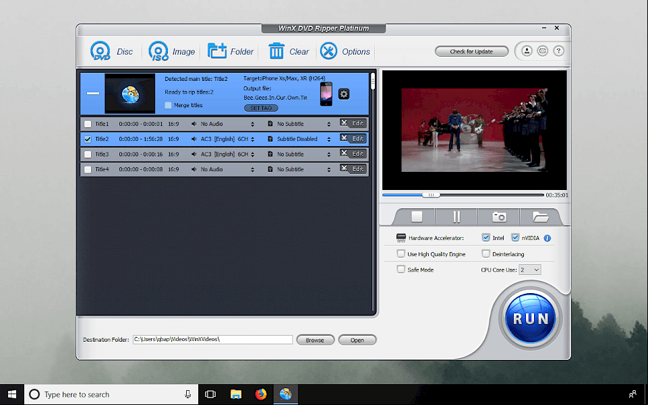
Task: Click Check for Update button
Action: pyautogui.click(x=471, y=51)
